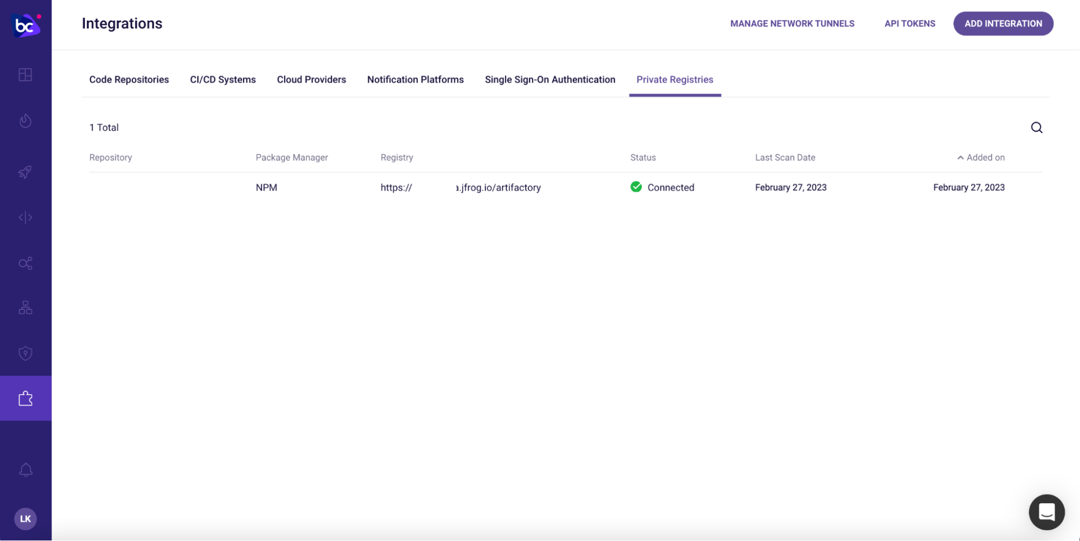Open the flame incidents icon in sidebar
This screenshot has height=541, width=1080.
25,120
